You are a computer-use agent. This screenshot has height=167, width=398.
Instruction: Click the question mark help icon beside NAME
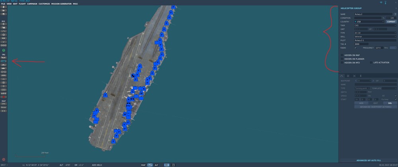pyautogui.click(x=395, y=14)
